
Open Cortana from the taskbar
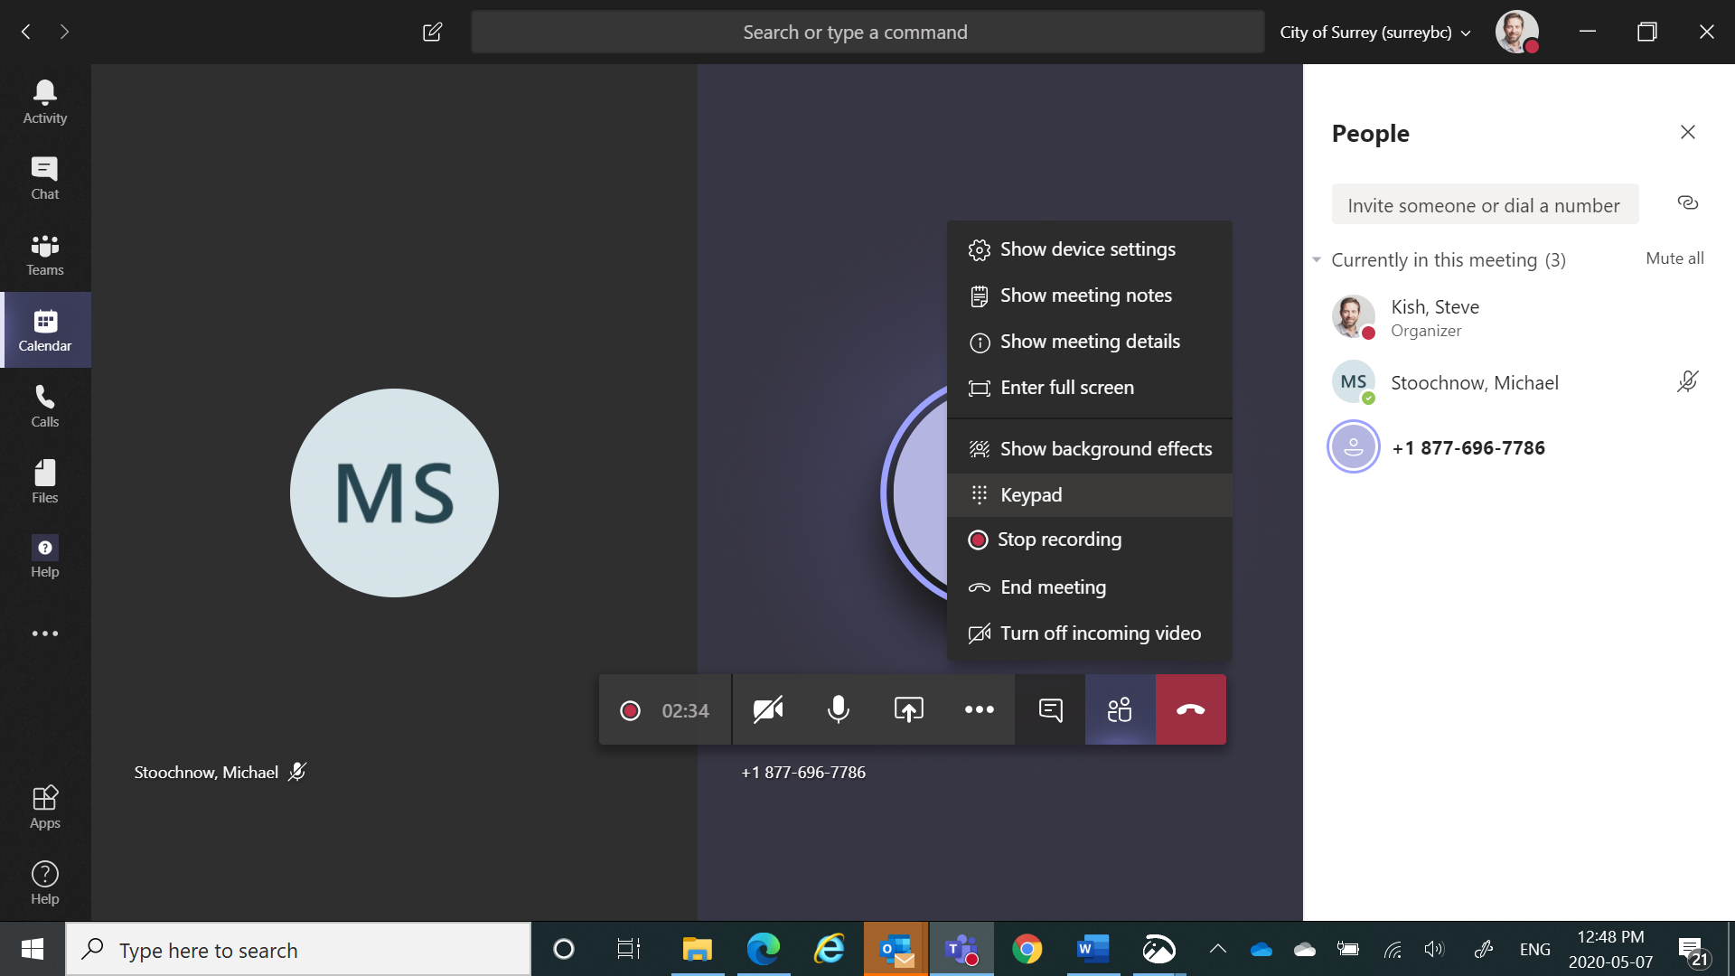(x=564, y=949)
